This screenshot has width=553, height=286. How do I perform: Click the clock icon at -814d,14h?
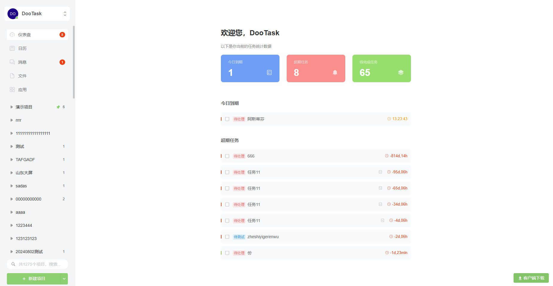(387, 156)
